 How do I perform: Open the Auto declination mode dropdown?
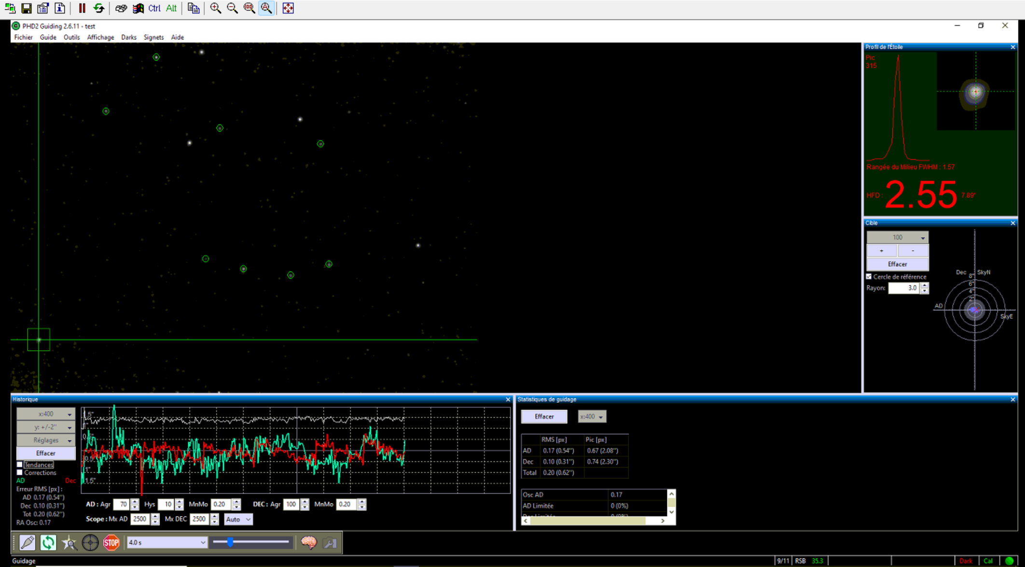point(238,520)
